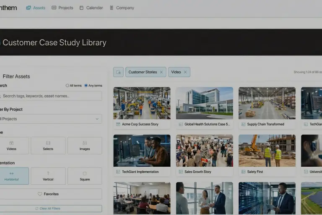322x215 pixels.
Task: Click the Company building icon in the navbar
Action: [112, 8]
